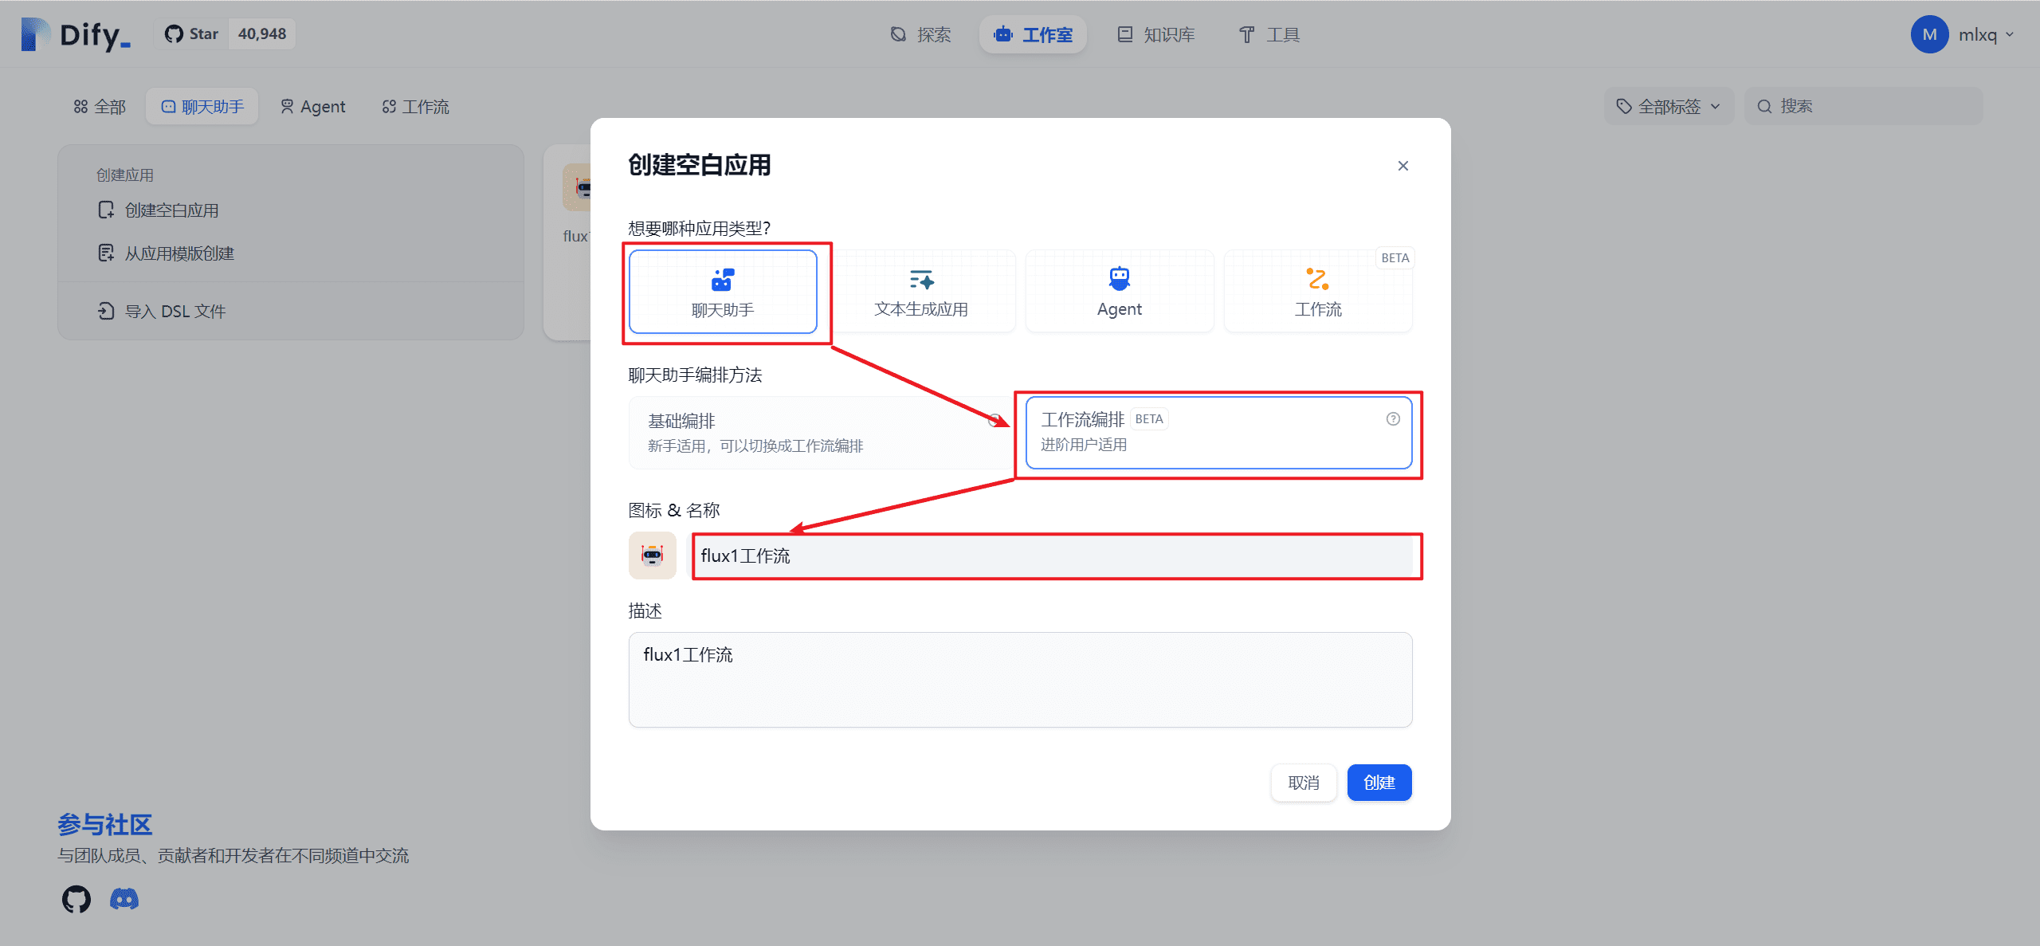The height and width of the screenshot is (946, 2040).
Task: Filter apps by 工作流
Action: (415, 107)
